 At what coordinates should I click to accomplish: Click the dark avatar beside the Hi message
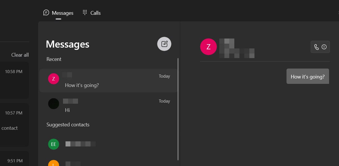54,104
